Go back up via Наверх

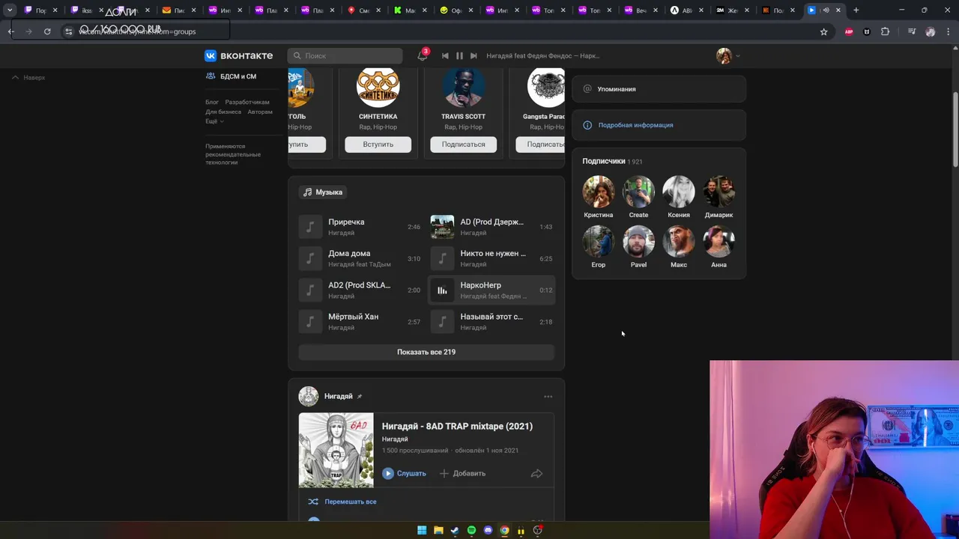coord(28,77)
